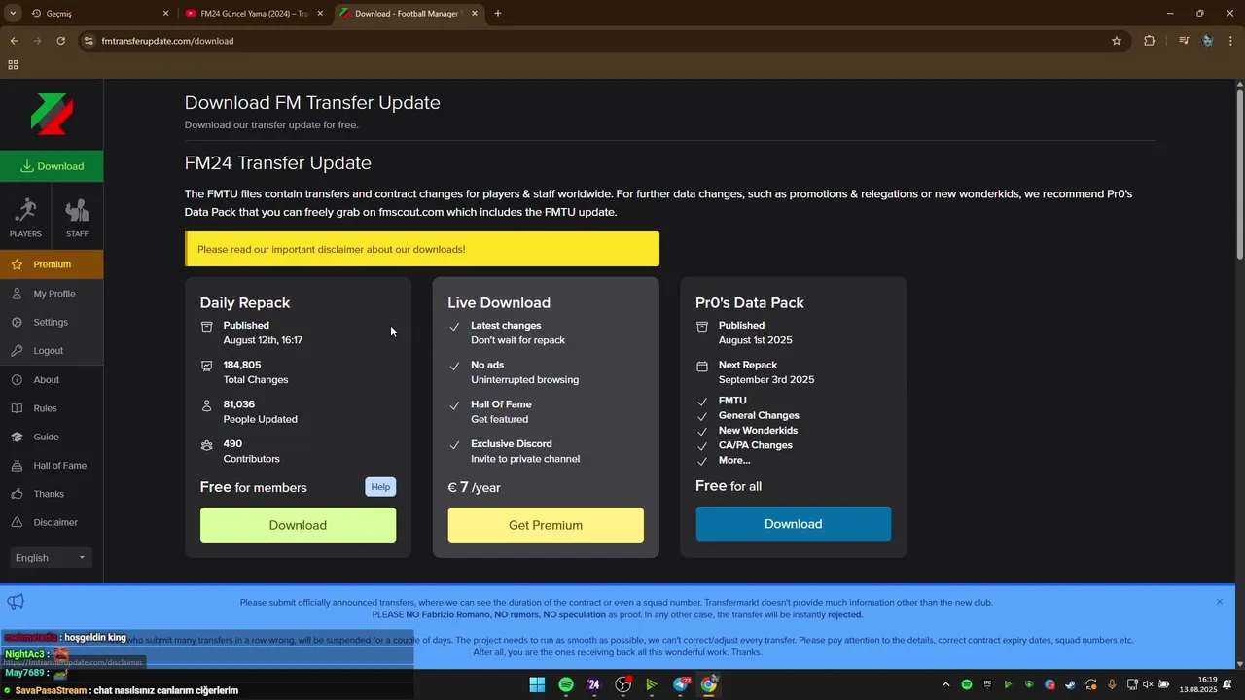Open the browser Extensions puzzle icon
Viewport: 1245px width, 700px height.
coord(1150,41)
